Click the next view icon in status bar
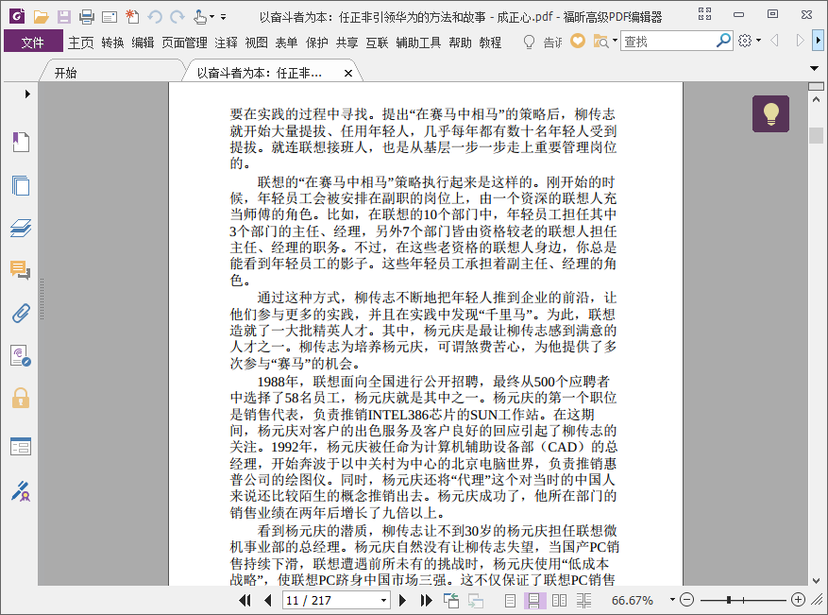This screenshot has width=828, height=615. pos(476,600)
